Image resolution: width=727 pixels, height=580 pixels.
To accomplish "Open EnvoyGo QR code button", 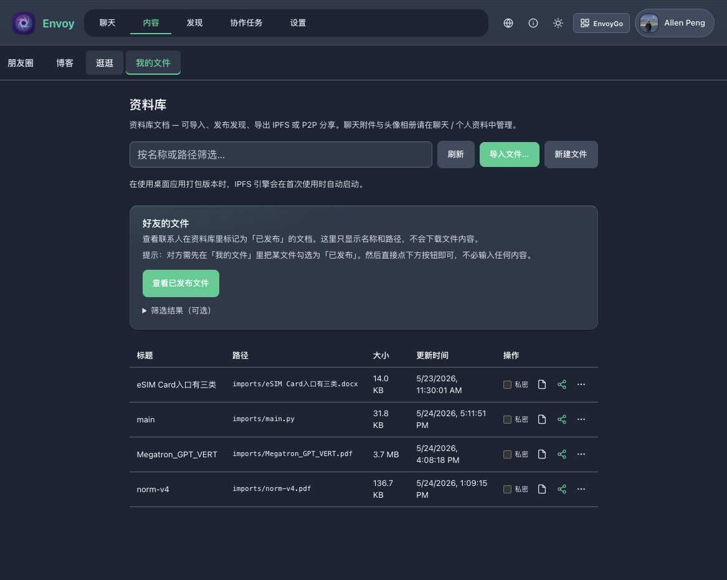I will pyautogui.click(x=601, y=23).
